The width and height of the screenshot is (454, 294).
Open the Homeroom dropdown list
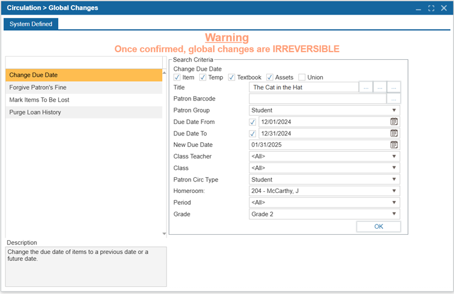coord(324,191)
